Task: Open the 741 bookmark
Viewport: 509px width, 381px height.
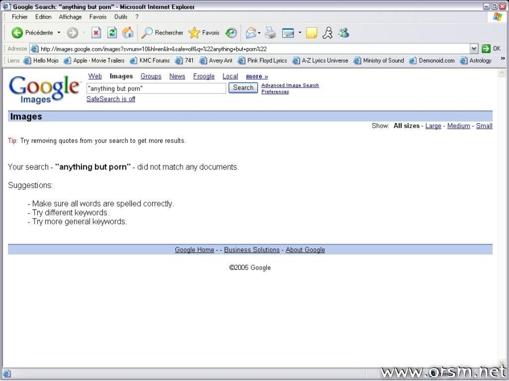Action: click(x=184, y=60)
